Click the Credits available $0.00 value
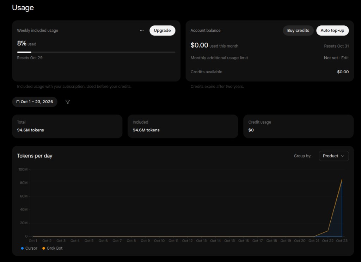This screenshot has height=262, width=361. pyautogui.click(x=343, y=72)
